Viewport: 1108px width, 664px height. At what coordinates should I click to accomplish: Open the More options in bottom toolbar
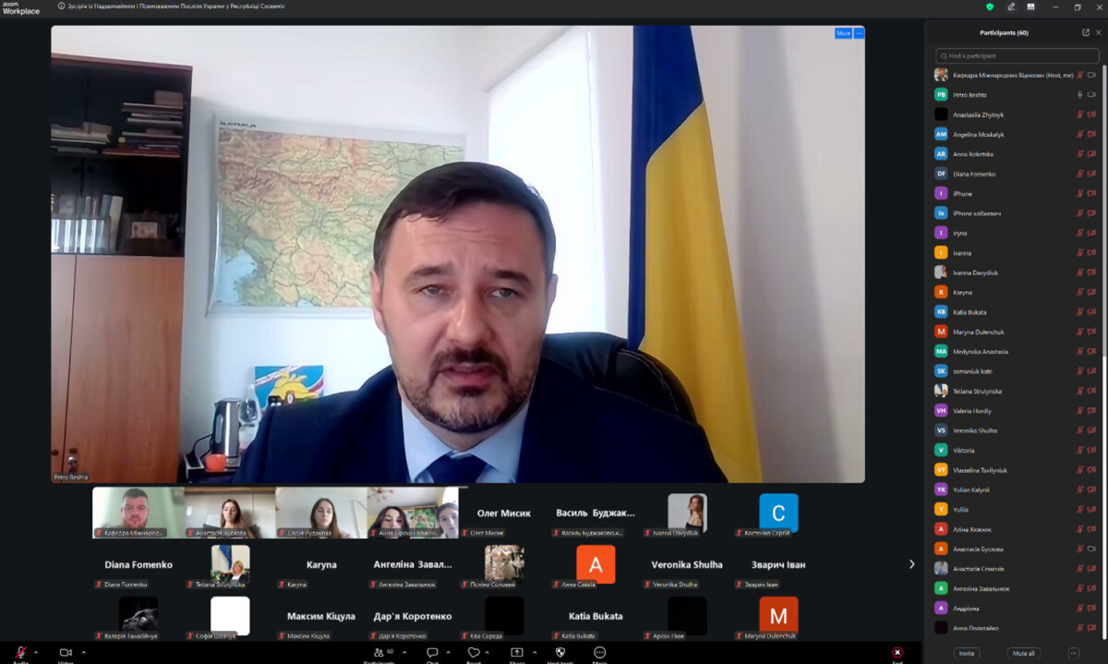pyautogui.click(x=599, y=653)
